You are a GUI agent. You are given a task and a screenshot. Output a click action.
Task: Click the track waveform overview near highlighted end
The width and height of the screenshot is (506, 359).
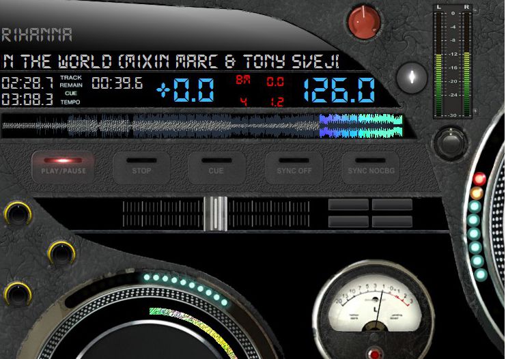click(x=361, y=126)
